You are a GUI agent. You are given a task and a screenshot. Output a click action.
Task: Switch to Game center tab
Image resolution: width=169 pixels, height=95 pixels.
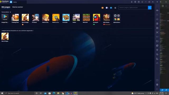[x=18, y=7]
